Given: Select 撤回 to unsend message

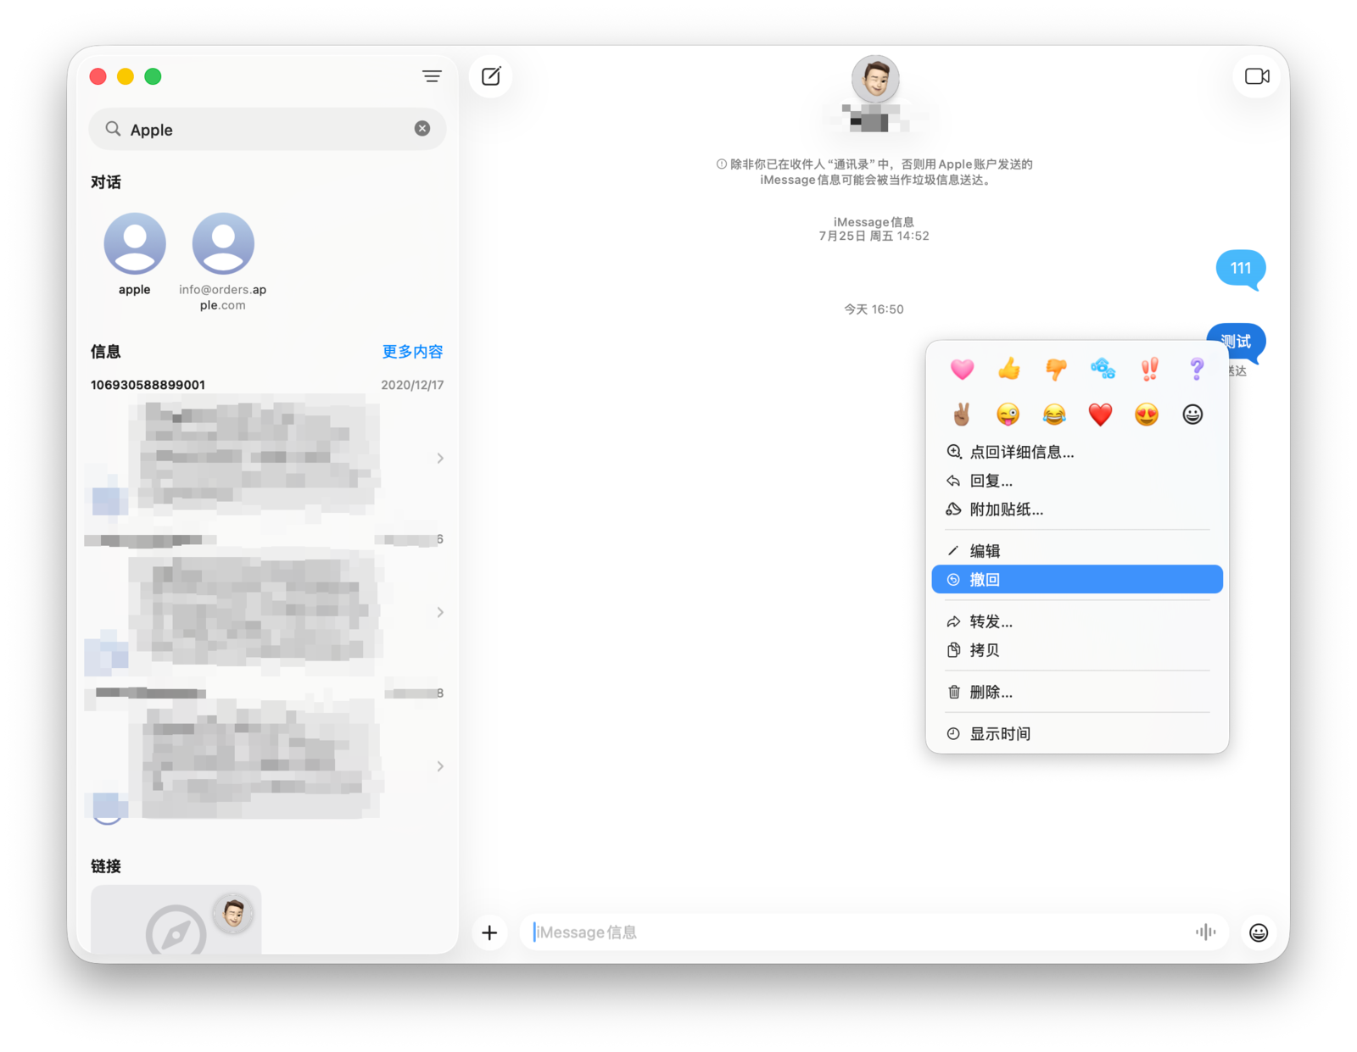Looking at the screenshot, I should tap(1076, 580).
